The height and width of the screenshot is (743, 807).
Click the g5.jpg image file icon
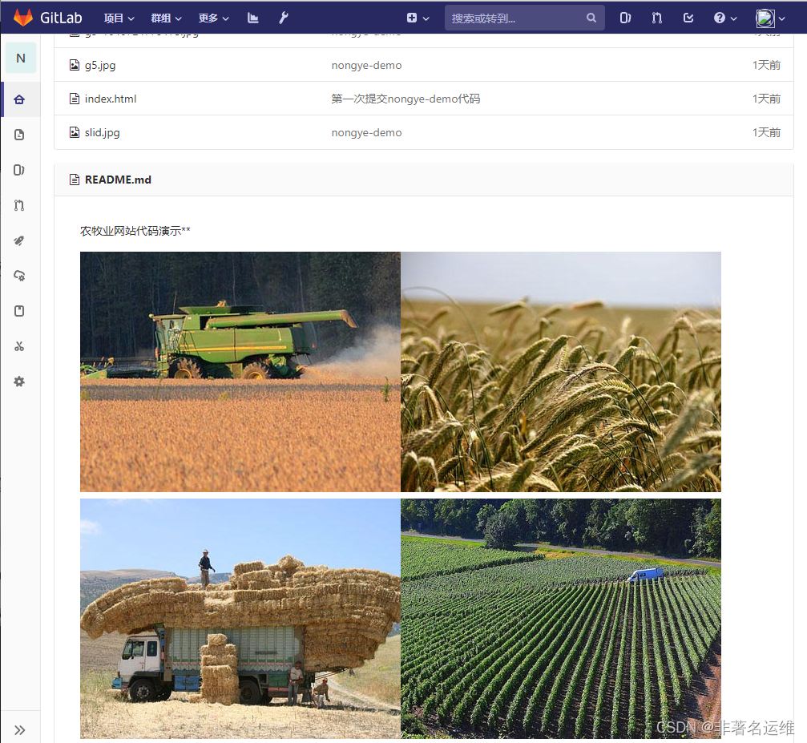point(75,65)
